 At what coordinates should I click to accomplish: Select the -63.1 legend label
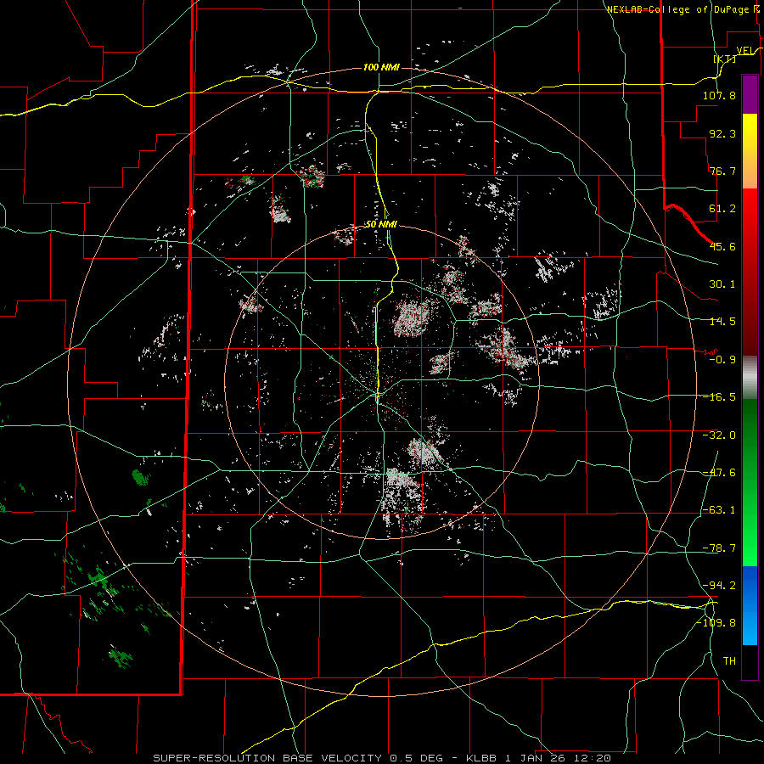[x=719, y=510]
